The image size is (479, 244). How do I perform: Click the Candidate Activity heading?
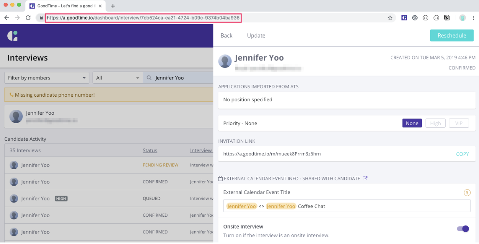[x=25, y=139]
